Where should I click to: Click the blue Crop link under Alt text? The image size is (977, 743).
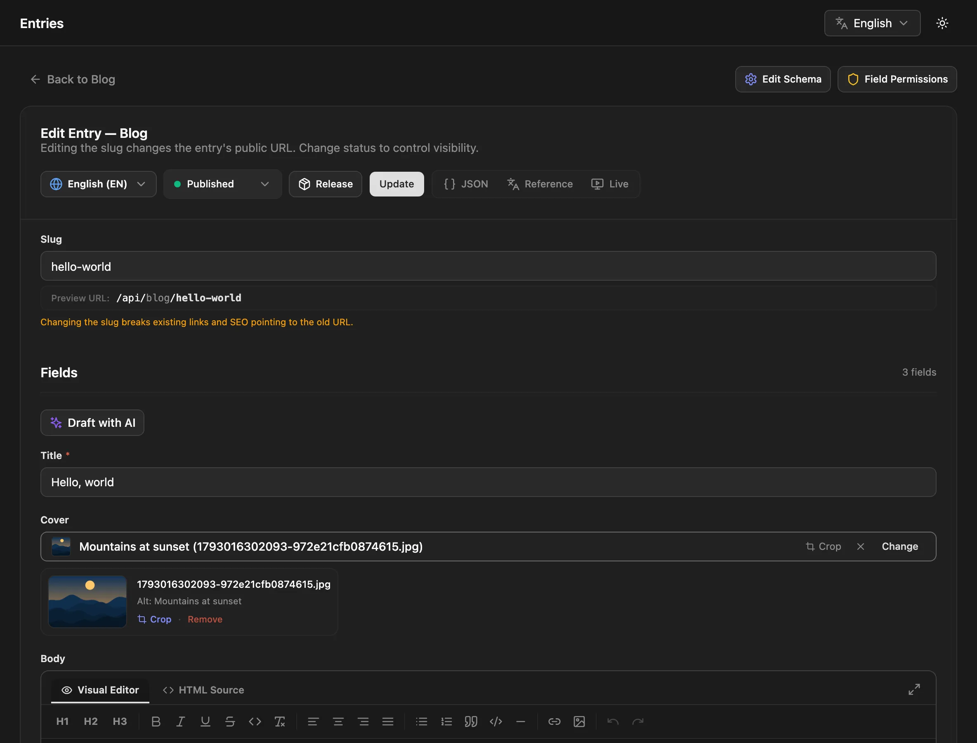[x=154, y=619]
